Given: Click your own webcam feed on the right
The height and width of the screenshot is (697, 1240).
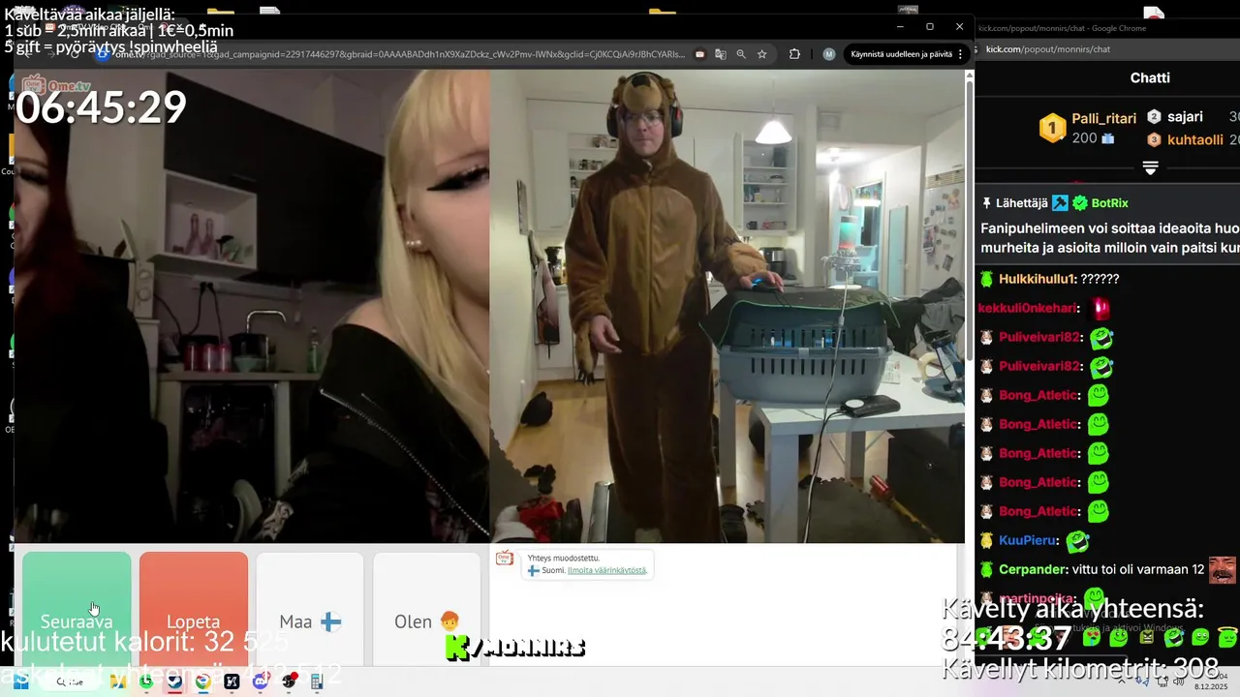Looking at the screenshot, I should click(x=727, y=306).
